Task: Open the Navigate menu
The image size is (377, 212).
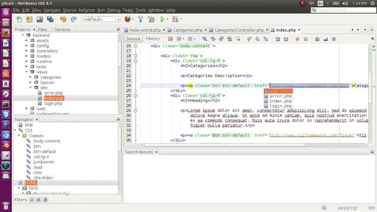Action: click(x=52, y=10)
